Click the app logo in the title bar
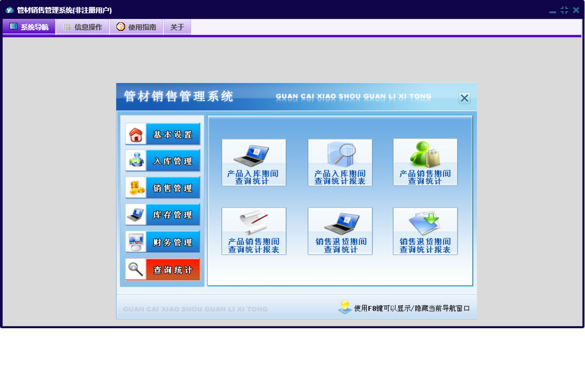 coord(9,10)
